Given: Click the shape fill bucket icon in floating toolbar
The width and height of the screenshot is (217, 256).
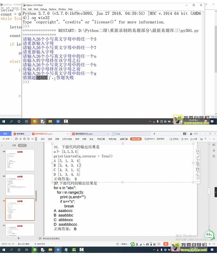Looking at the screenshot, I should pyautogui.click(x=198, y=163).
